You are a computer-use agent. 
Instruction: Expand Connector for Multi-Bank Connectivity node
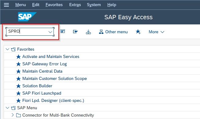pos(13,115)
